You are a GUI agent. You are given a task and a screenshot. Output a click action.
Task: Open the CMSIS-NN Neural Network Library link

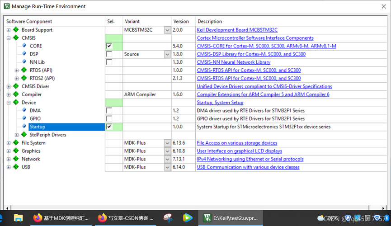(234, 62)
